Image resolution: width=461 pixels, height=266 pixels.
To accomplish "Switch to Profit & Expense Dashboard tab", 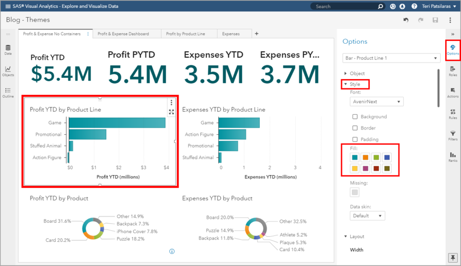I will (x=123, y=34).
